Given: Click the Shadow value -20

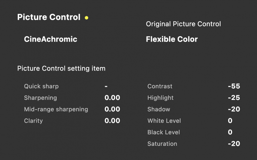Looking at the screenshot, I should click(234, 109).
